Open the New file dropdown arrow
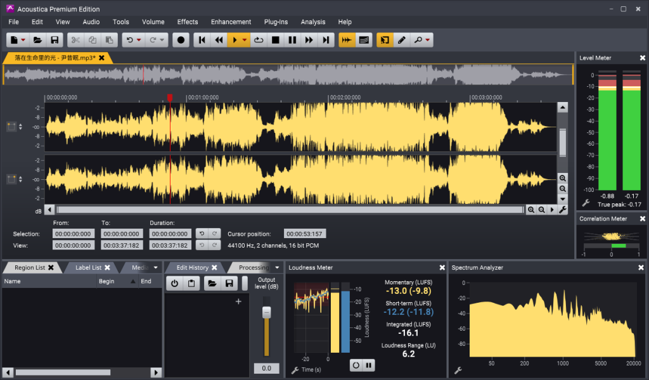 coord(23,40)
